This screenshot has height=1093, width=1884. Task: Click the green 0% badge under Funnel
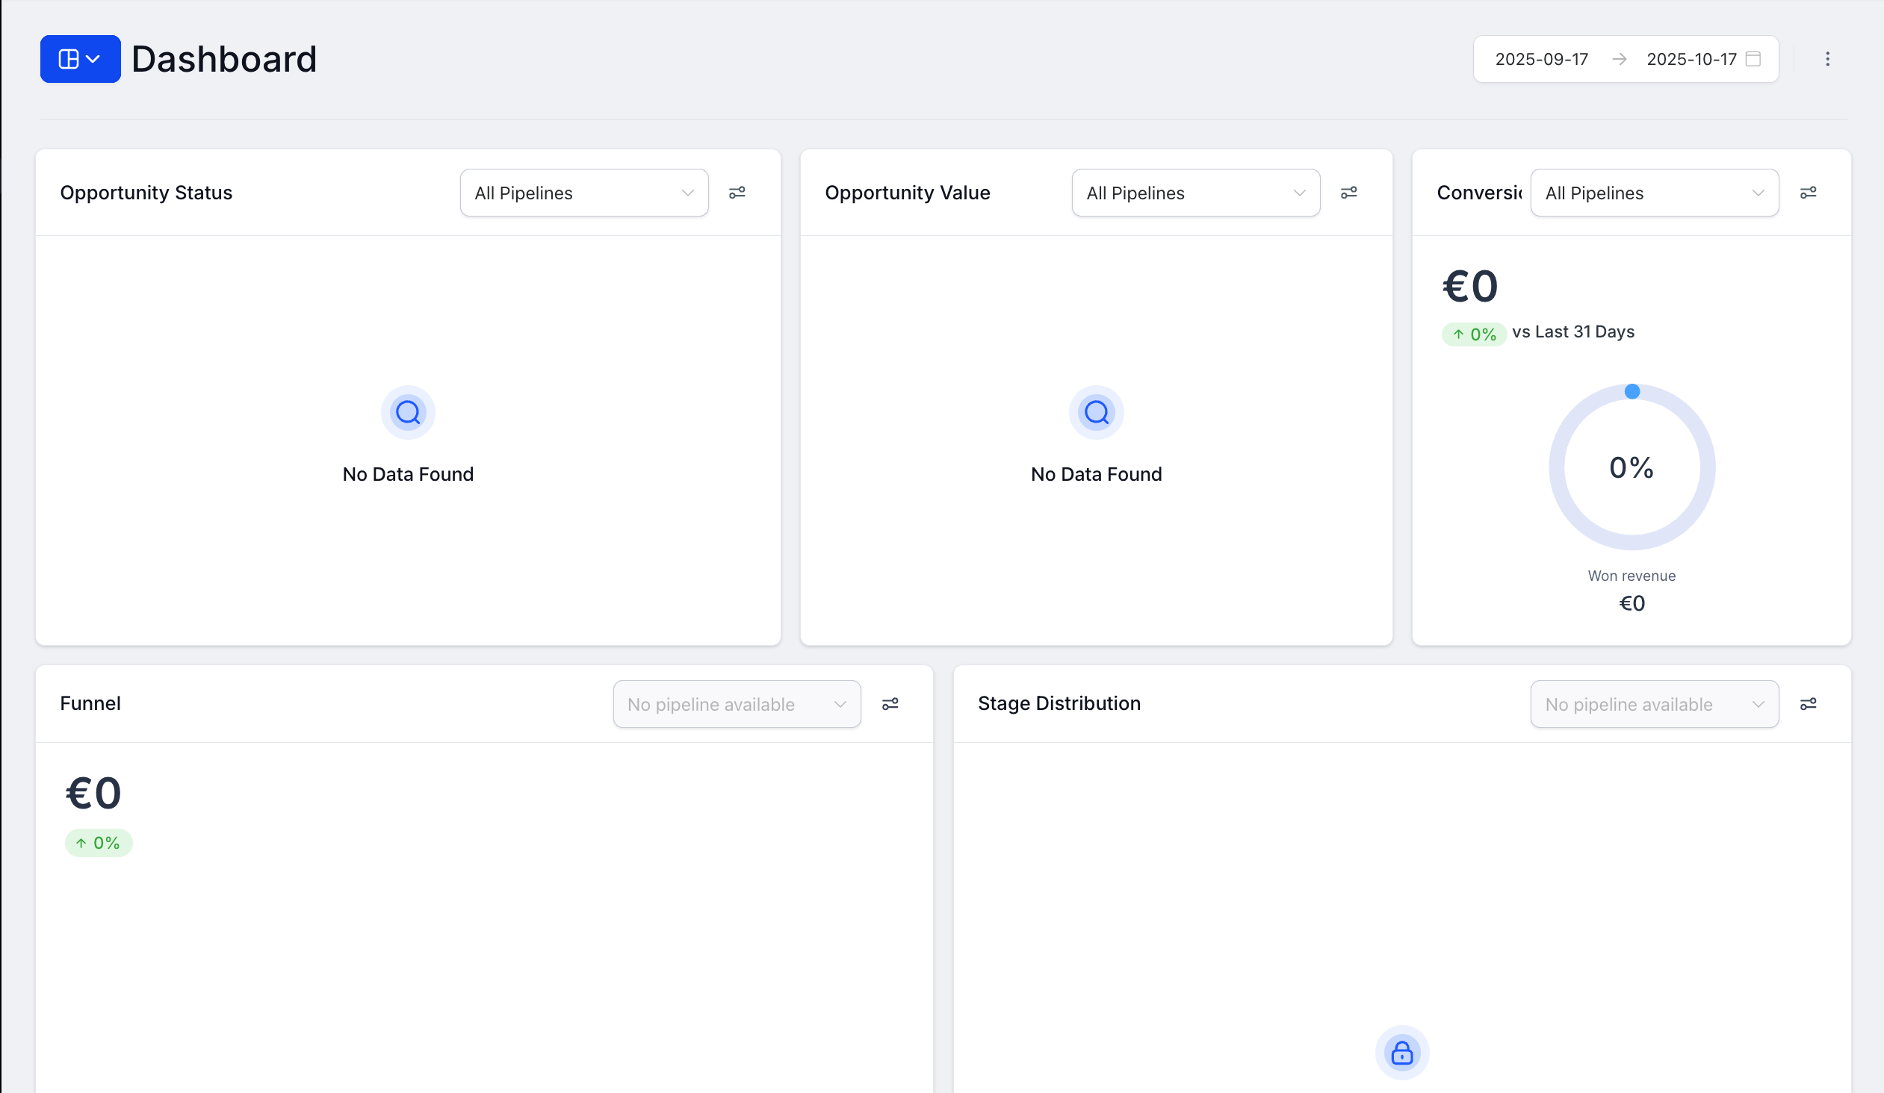[98, 842]
